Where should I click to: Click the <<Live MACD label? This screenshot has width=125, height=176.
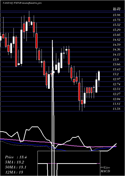tap(105, 169)
